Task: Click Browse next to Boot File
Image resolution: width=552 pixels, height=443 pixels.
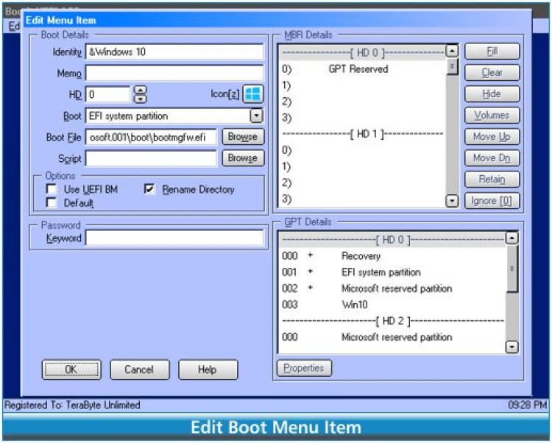Action: [242, 137]
